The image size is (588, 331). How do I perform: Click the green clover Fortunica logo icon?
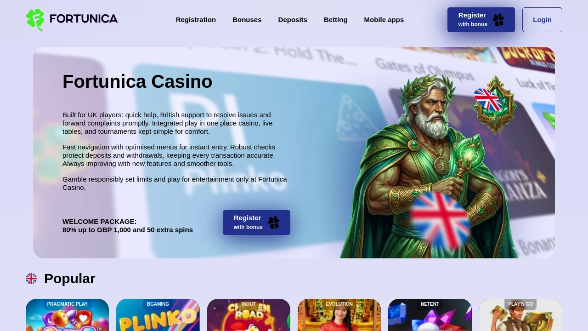pyautogui.click(x=35, y=20)
